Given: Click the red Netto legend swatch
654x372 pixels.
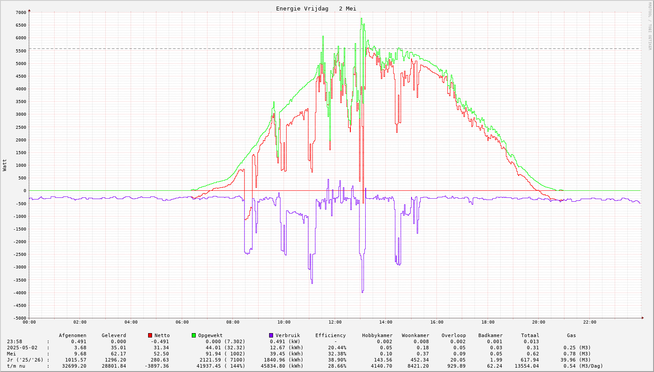Looking at the screenshot, I should (x=150, y=335).
